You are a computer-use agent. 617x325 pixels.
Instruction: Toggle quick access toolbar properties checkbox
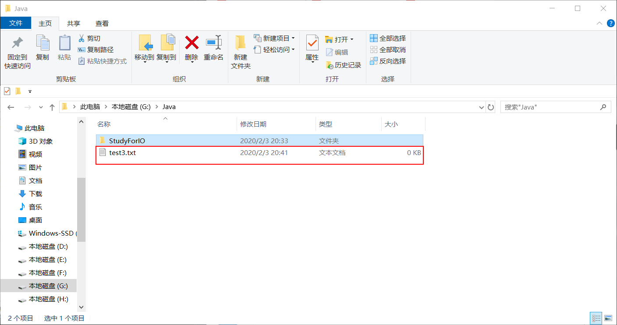click(7, 91)
